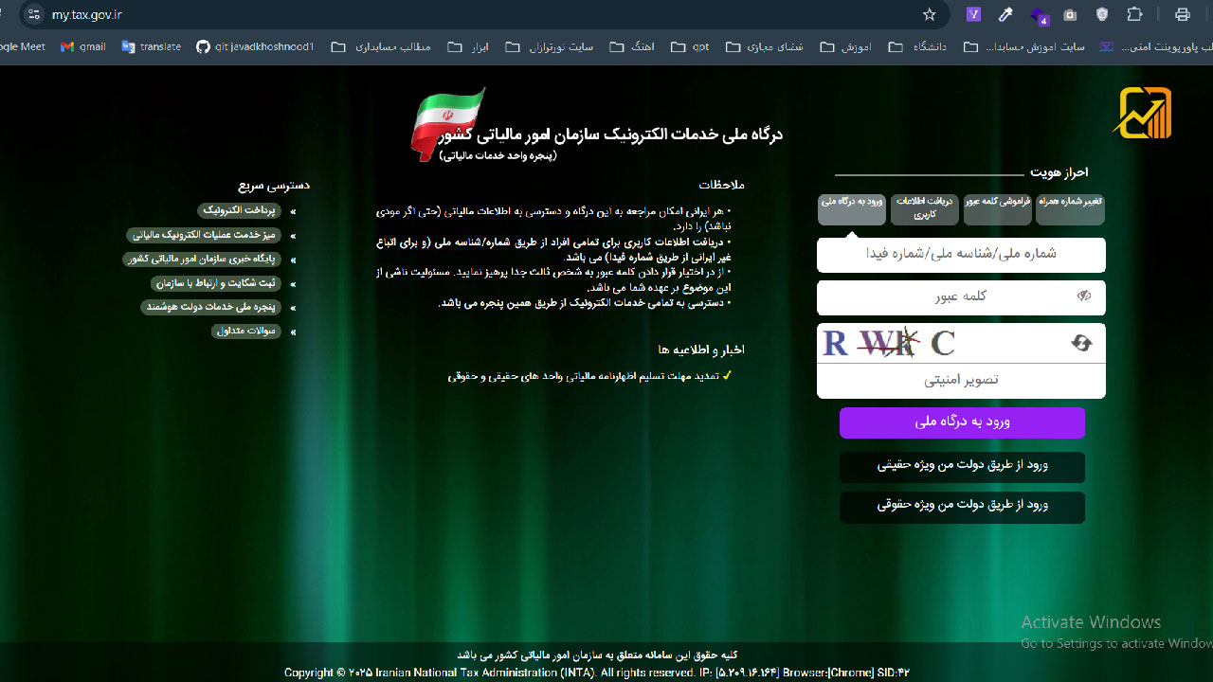Open the git javadkhoshnood1 GitHub bookmark
This screenshot has width=1213, height=682.
point(255,46)
